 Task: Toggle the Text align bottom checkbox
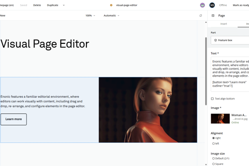click(x=212, y=99)
